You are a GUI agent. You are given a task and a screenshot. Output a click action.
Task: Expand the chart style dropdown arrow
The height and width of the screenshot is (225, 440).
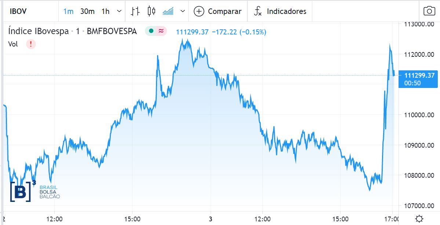tap(183, 11)
